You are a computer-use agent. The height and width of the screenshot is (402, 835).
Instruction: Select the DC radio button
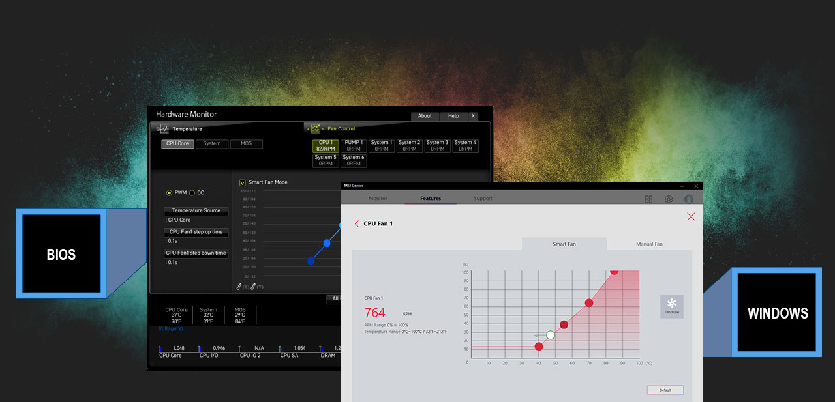192,193
